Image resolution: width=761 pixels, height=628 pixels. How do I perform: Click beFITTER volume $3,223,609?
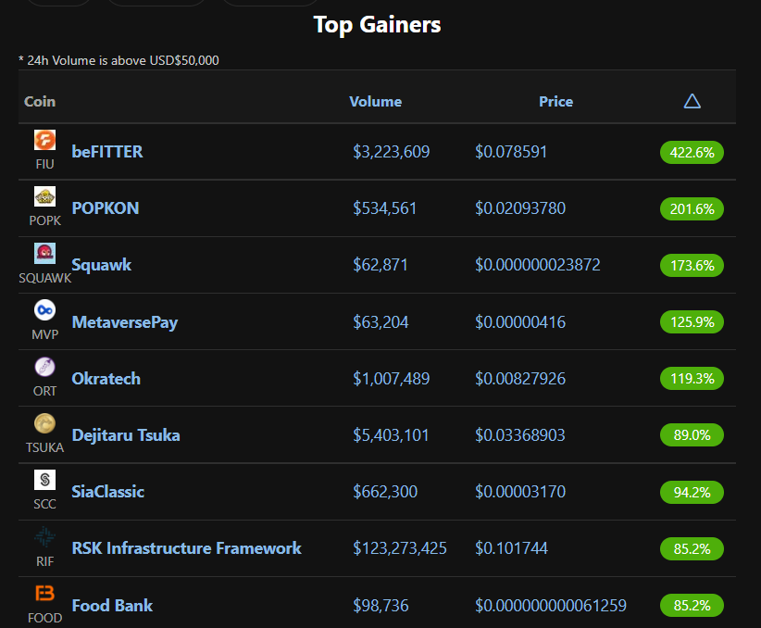(392, 152)
